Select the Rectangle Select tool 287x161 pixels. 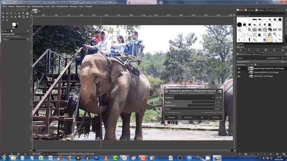click(x=7, y=13)
